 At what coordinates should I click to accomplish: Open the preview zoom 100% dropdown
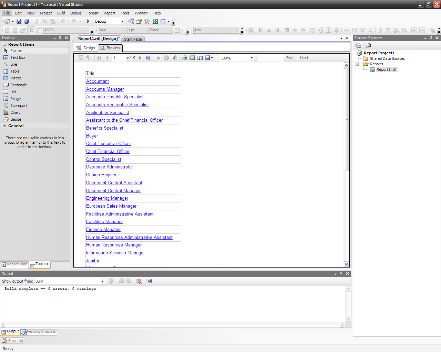coord(252,58)
